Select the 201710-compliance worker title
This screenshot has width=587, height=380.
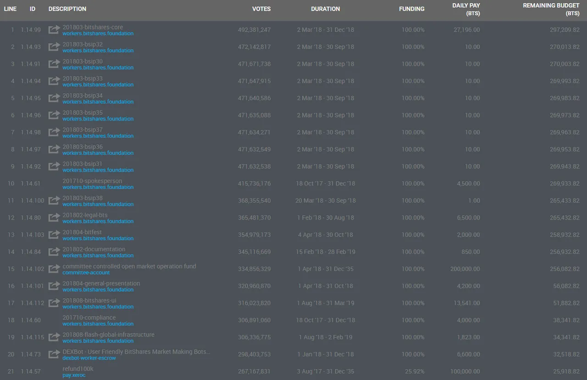tap(89, 317)
